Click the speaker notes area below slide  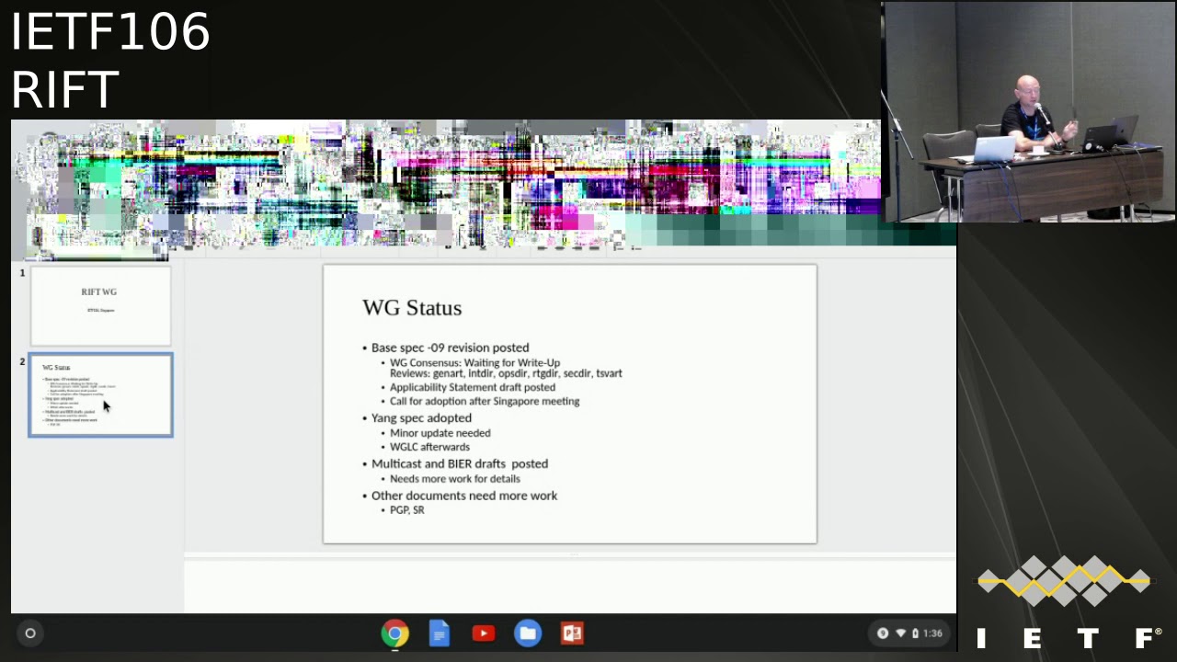pyautogui.click(x=569, y=585)
